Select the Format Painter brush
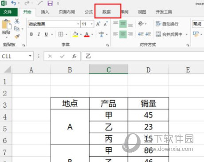The image size is (204, 162). (x=17, y=36)
